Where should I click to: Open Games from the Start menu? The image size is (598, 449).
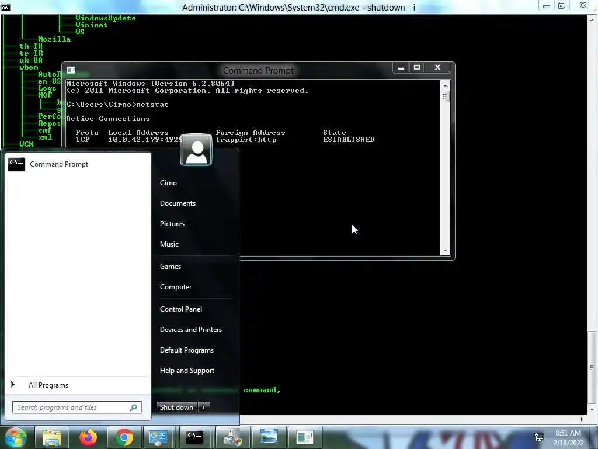tap(170, 267)
